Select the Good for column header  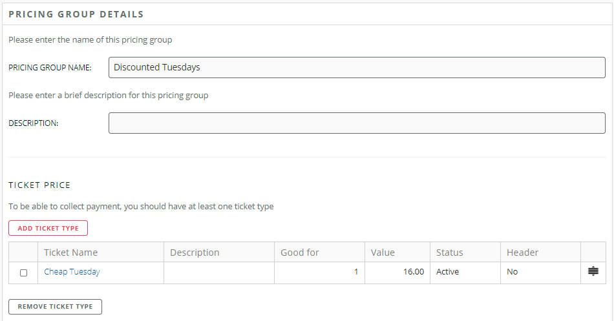click(x=300, y=253)
